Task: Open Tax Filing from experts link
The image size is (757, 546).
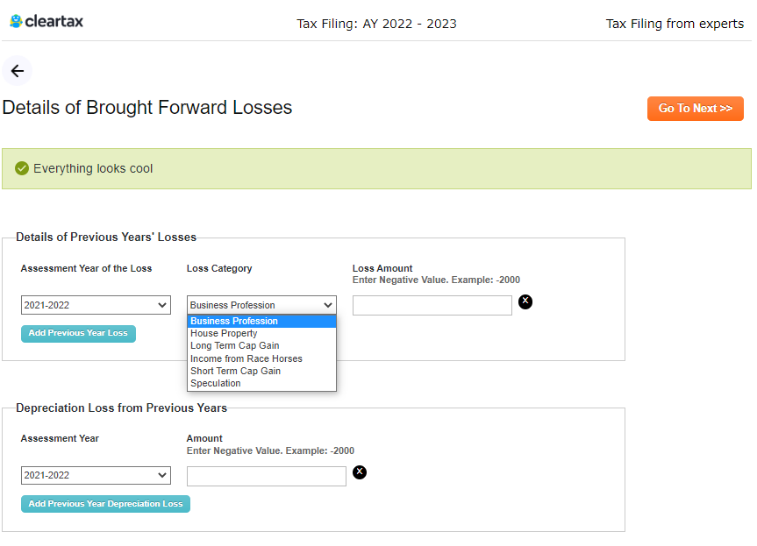Action: 675,24
